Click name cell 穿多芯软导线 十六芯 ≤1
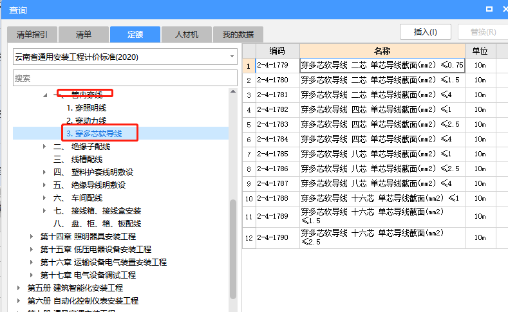Screen dimensions: 508x312 (382, 198)
